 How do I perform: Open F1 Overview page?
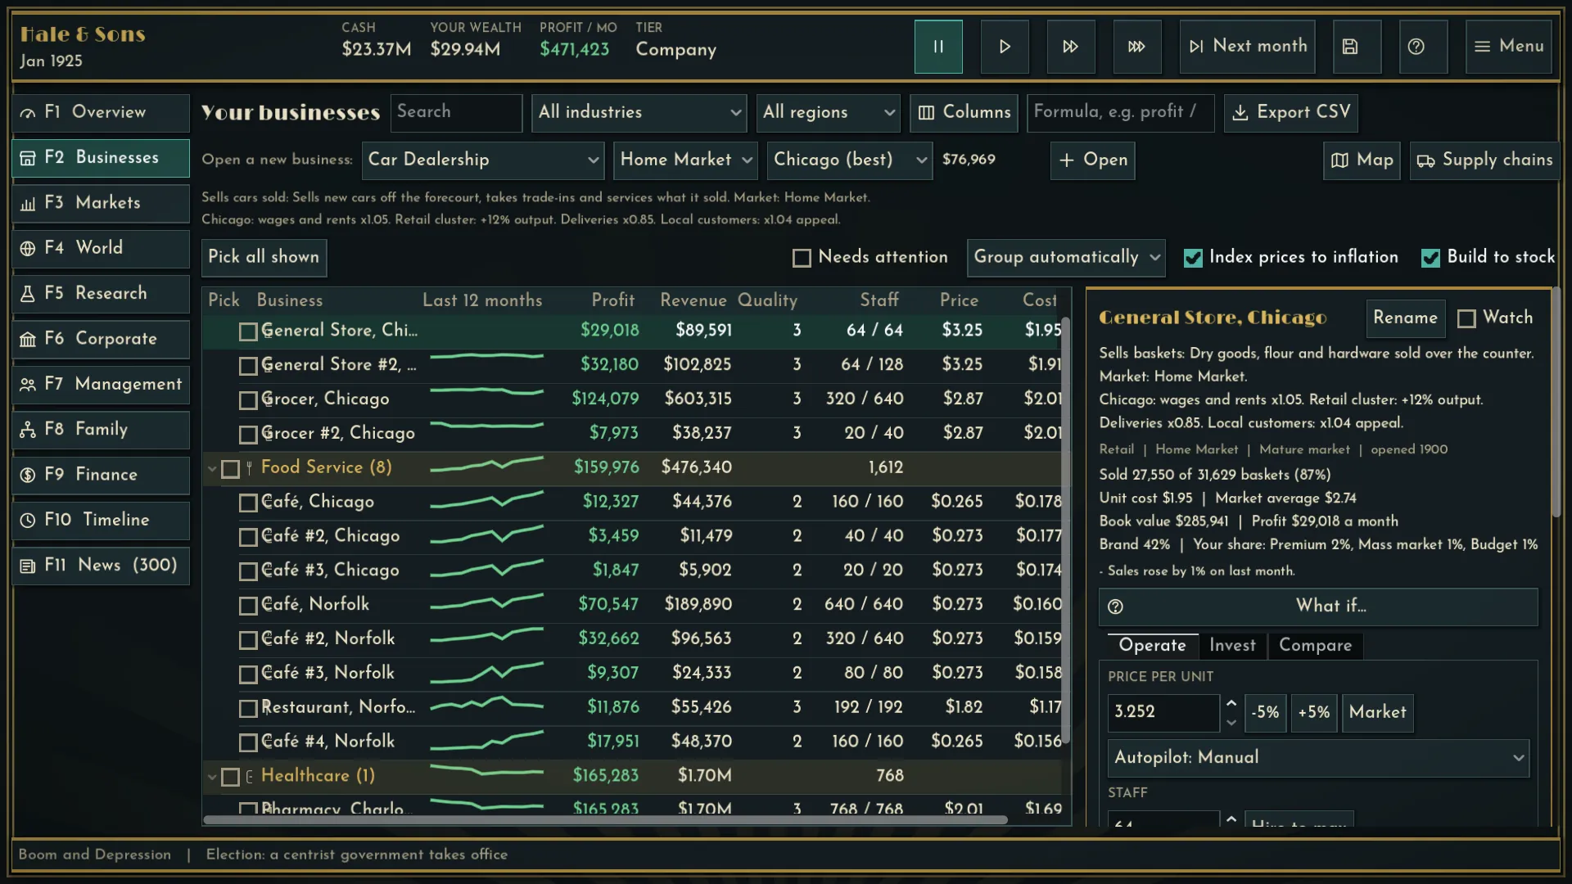point(101,113)
